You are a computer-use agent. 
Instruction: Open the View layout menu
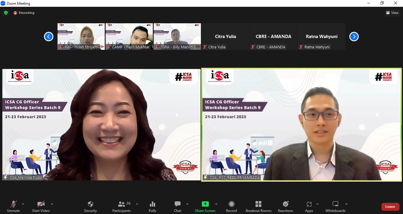pyautogui.click(x=392, y=13)
